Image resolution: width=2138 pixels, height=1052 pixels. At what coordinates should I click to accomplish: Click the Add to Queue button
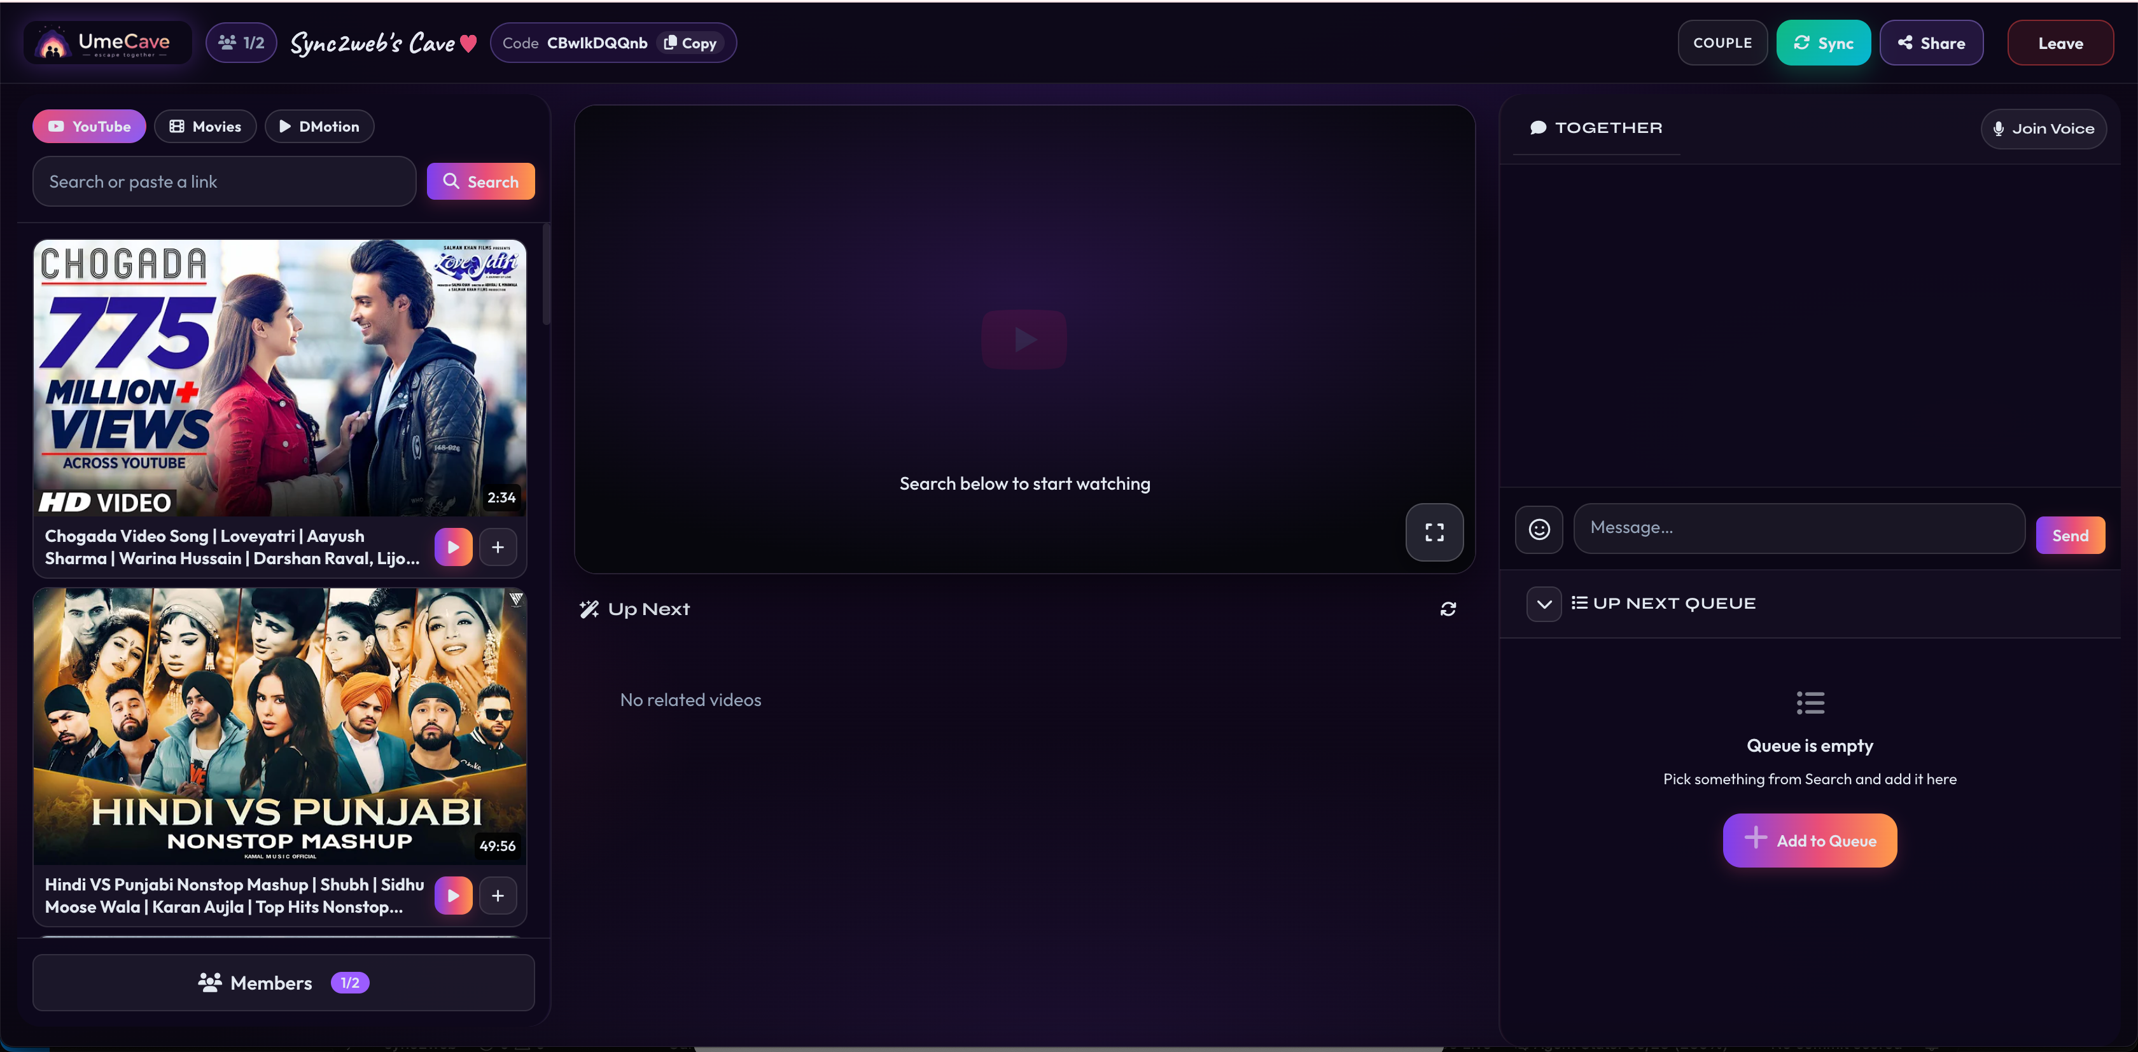(1809, 840)
